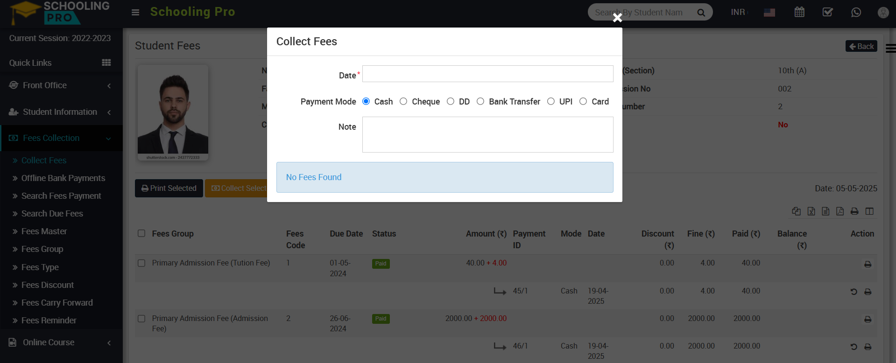
Task: Open Offline Bank Payments
Action: coord(63,178)
